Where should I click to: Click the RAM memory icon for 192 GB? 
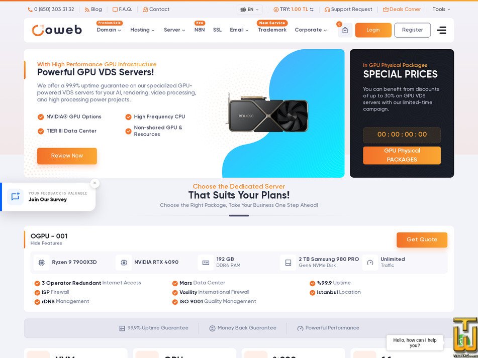click(x=206, y=263)
